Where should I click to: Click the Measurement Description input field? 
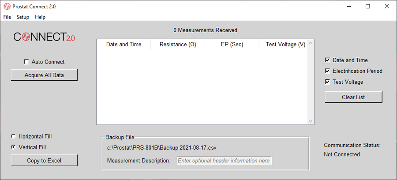pos(224,161)
